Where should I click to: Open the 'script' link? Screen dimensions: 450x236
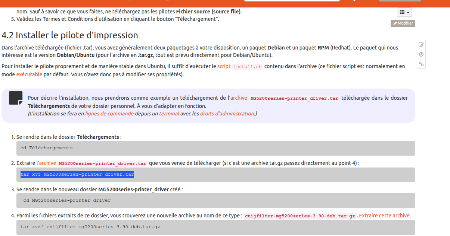click(224, 66)
